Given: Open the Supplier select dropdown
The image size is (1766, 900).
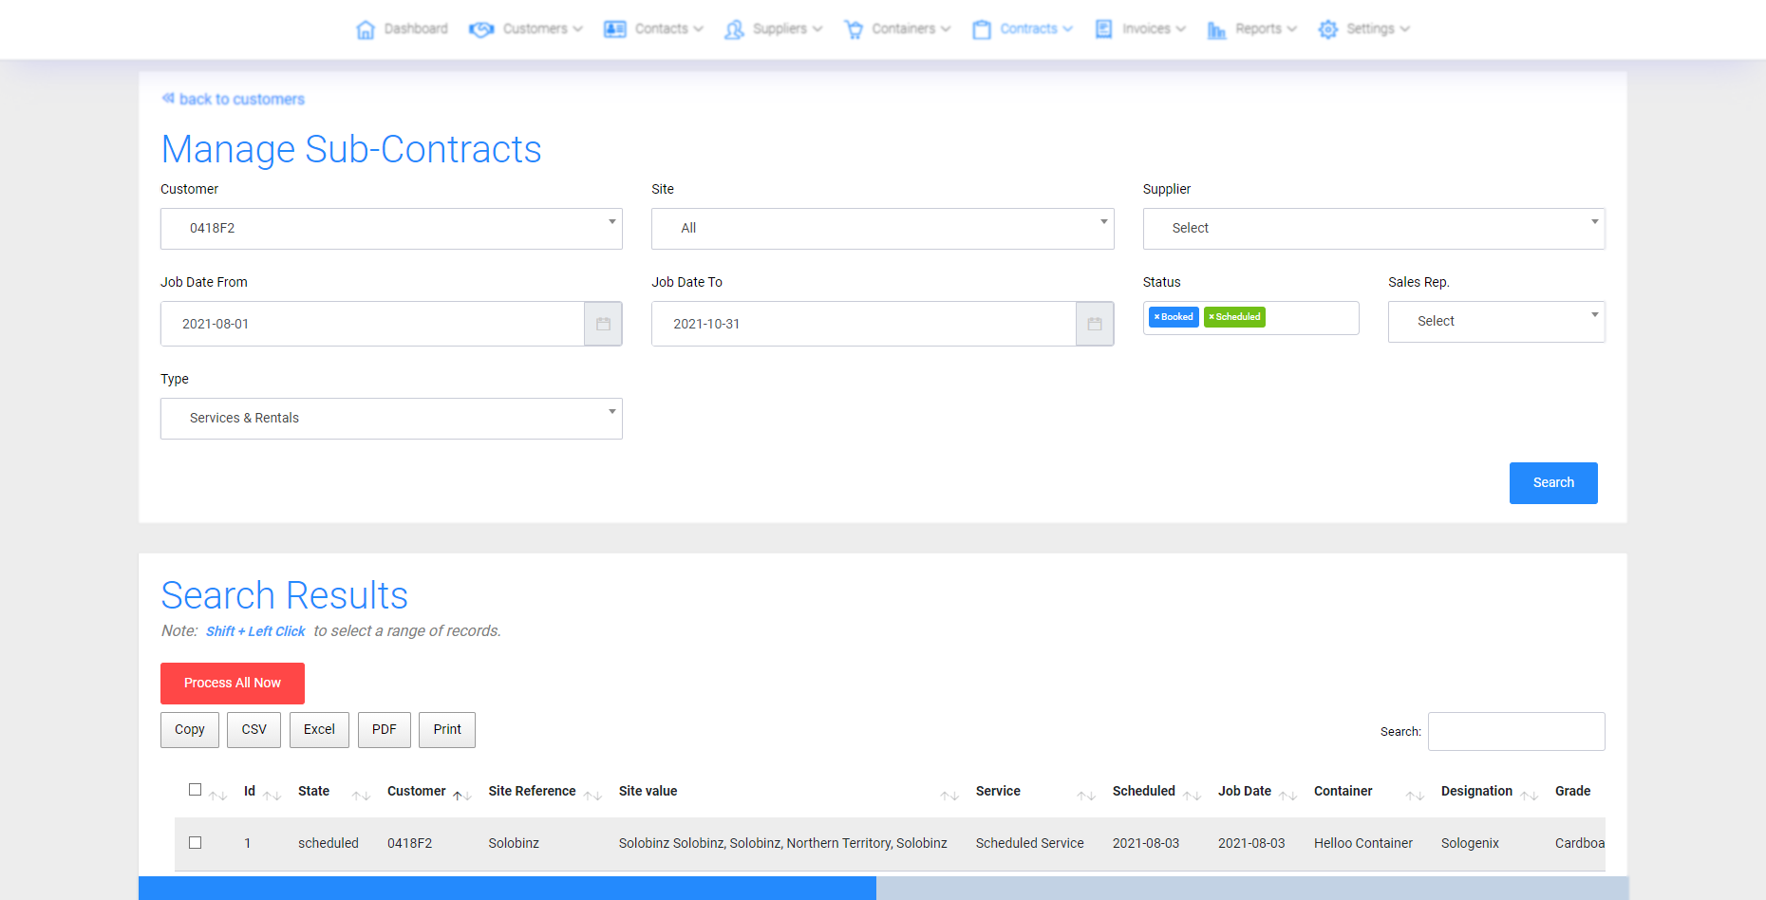Looking at the screenshot, I should (x=1373, y=229).
